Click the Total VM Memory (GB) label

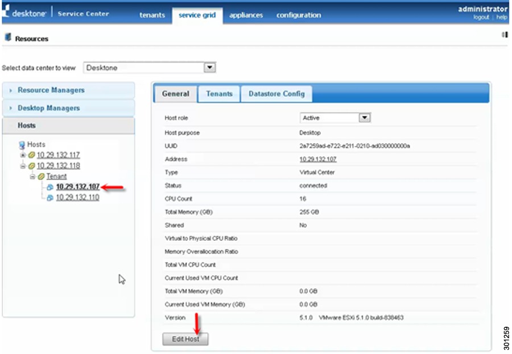[193, 291]
